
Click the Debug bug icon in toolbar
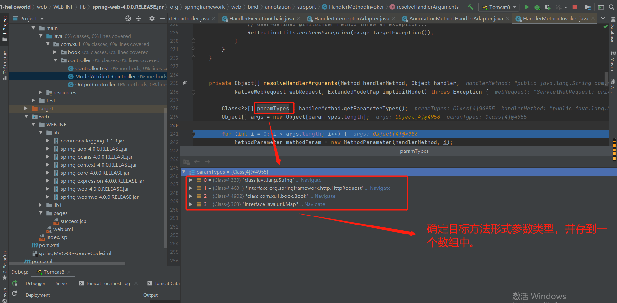point(537,7)
